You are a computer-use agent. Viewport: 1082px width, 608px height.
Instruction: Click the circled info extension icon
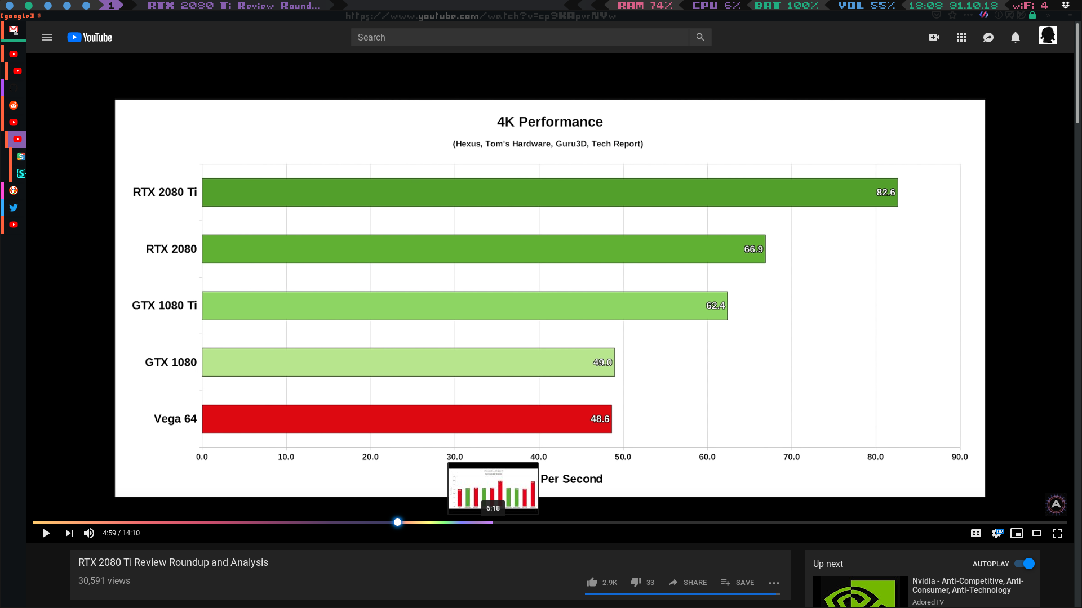pos(999,15)
